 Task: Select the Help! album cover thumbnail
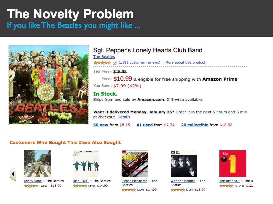[86, 164]
